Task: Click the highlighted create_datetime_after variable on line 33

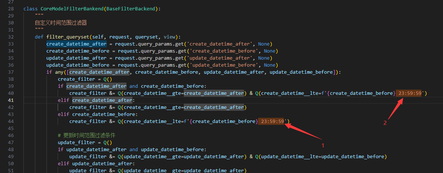Action: (x=76, y=44)
